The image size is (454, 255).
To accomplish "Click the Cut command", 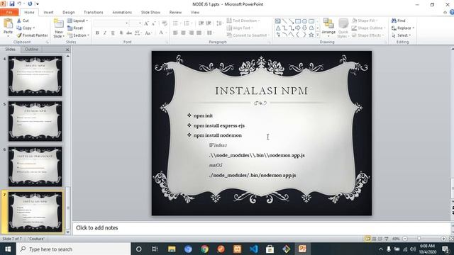I will [x=23, y=21].
